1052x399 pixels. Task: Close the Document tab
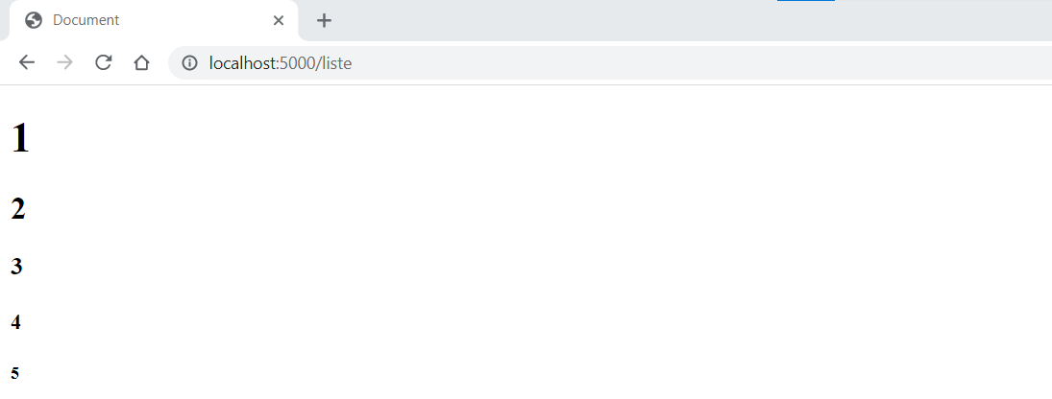[279, 20]
